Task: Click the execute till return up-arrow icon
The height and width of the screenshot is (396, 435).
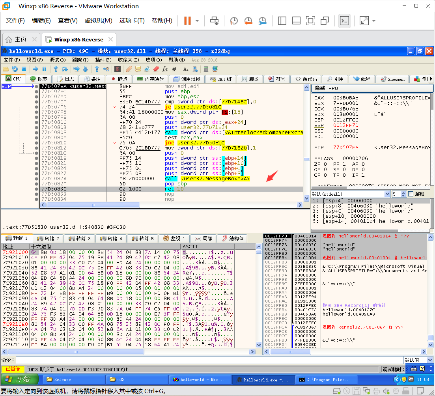Action: coord(97,69)
